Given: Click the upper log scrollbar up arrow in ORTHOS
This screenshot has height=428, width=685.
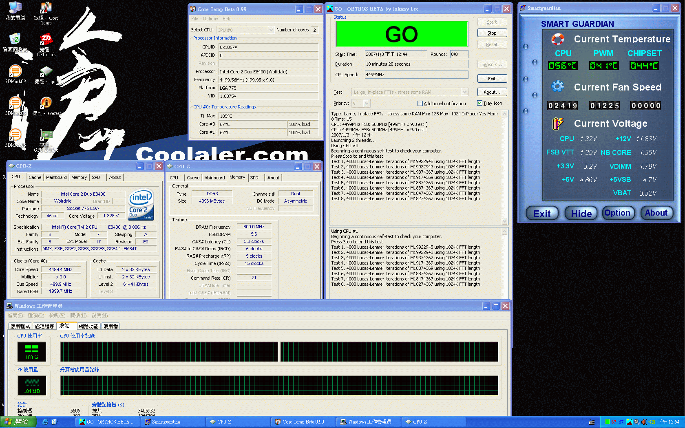Looking at the screenshot, I should tap(505, 115).
